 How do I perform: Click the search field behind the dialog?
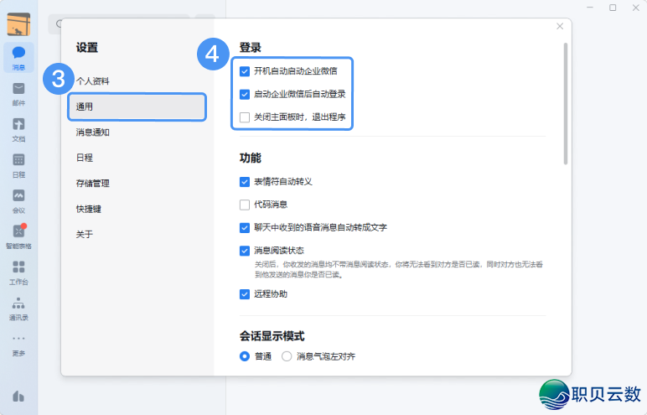tap(119, 24)
